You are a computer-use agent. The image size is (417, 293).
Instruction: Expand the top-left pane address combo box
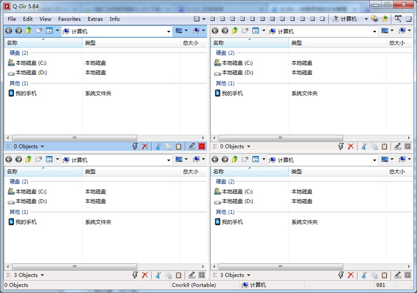[169, 31]
